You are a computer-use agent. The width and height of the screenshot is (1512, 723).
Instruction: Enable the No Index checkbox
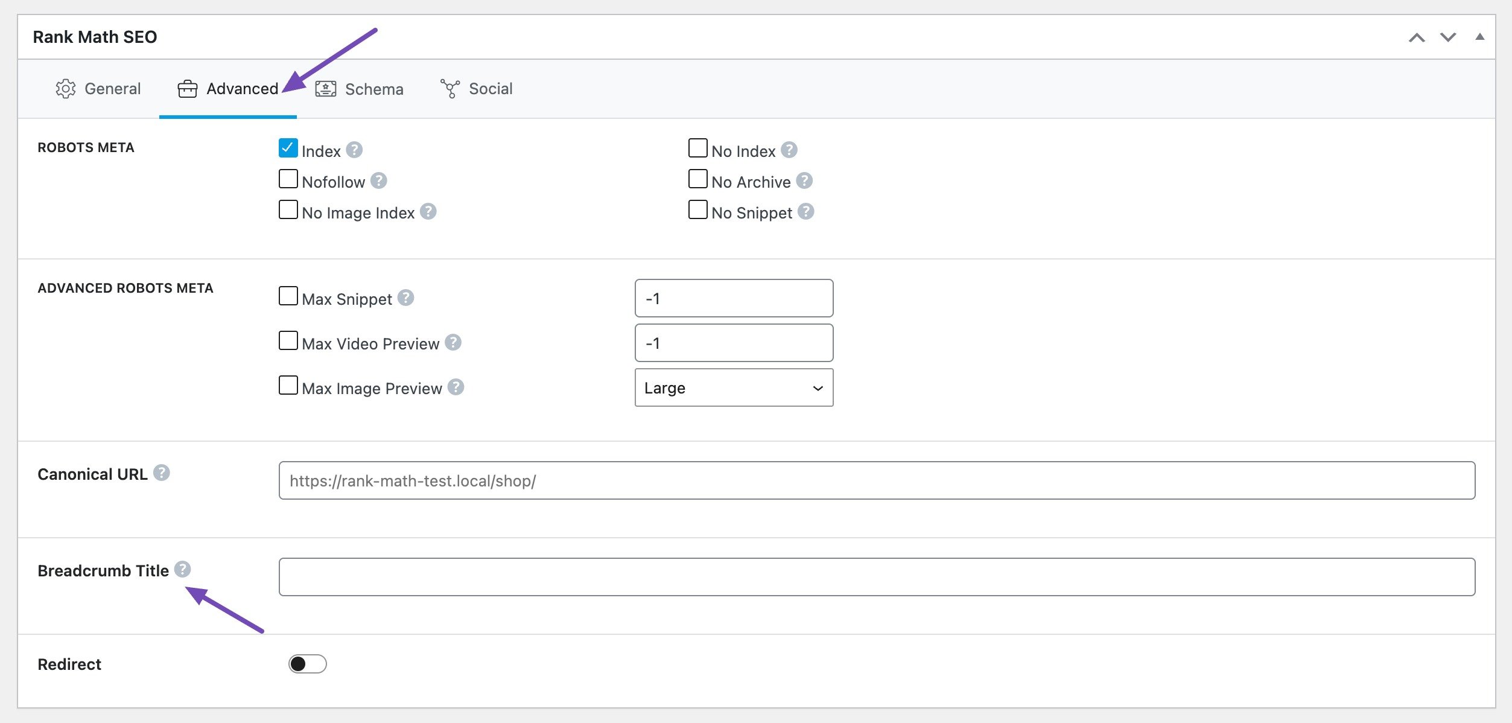pos(698,148)
